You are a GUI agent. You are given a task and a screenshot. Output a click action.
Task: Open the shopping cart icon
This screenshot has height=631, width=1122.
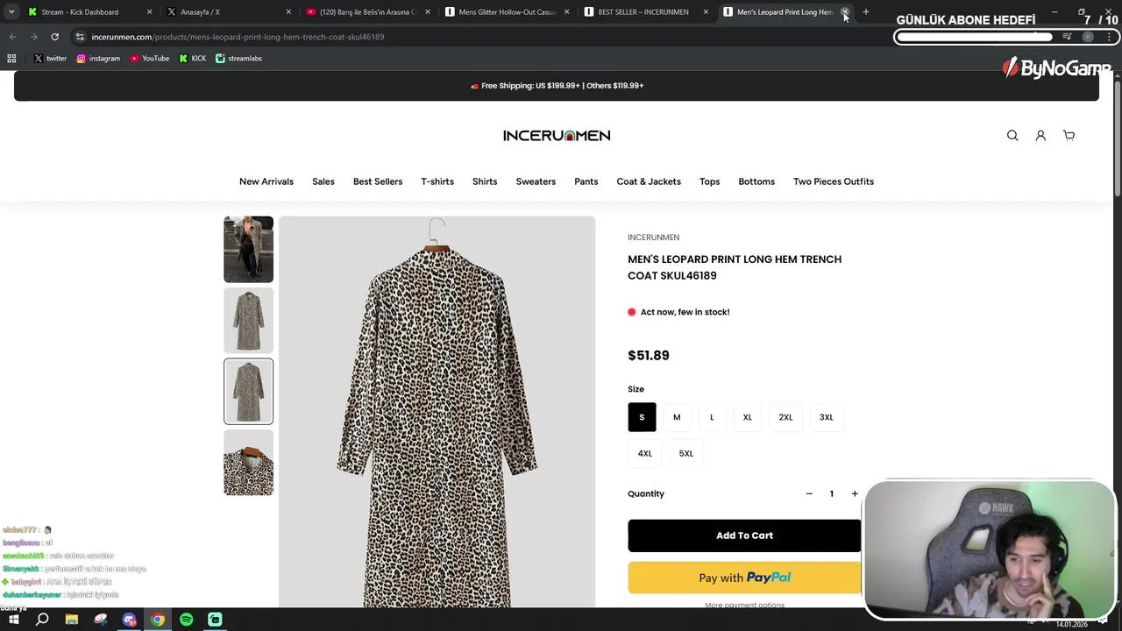pos(1069,136)
